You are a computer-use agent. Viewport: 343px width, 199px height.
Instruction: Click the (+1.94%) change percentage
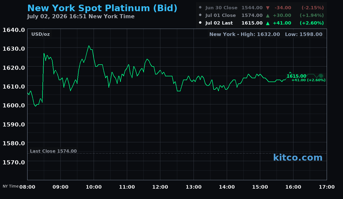pyautogui.click(x=312, y=16)
